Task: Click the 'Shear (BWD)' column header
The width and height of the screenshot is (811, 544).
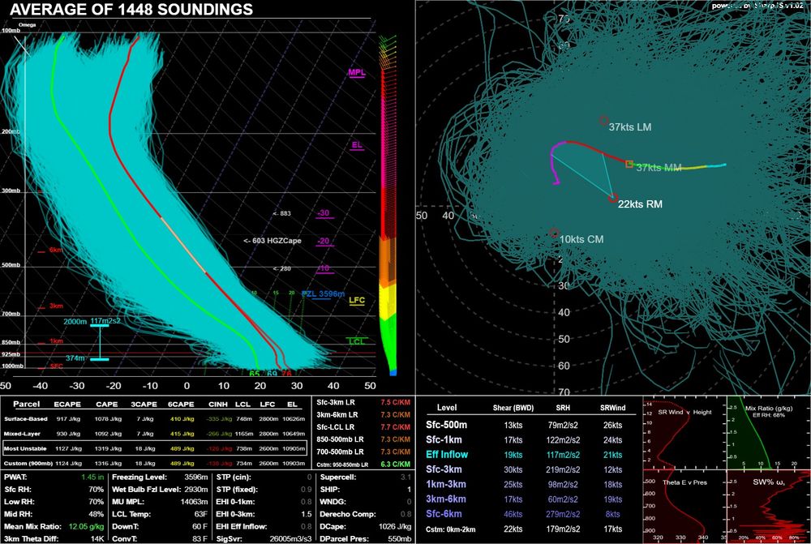Action: click(513, 408)
